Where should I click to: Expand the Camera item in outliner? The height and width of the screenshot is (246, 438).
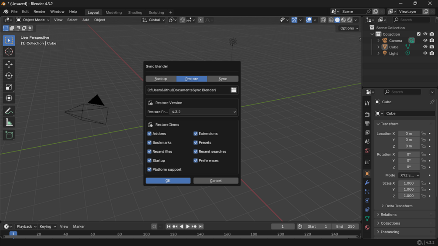tap(378, 41)
